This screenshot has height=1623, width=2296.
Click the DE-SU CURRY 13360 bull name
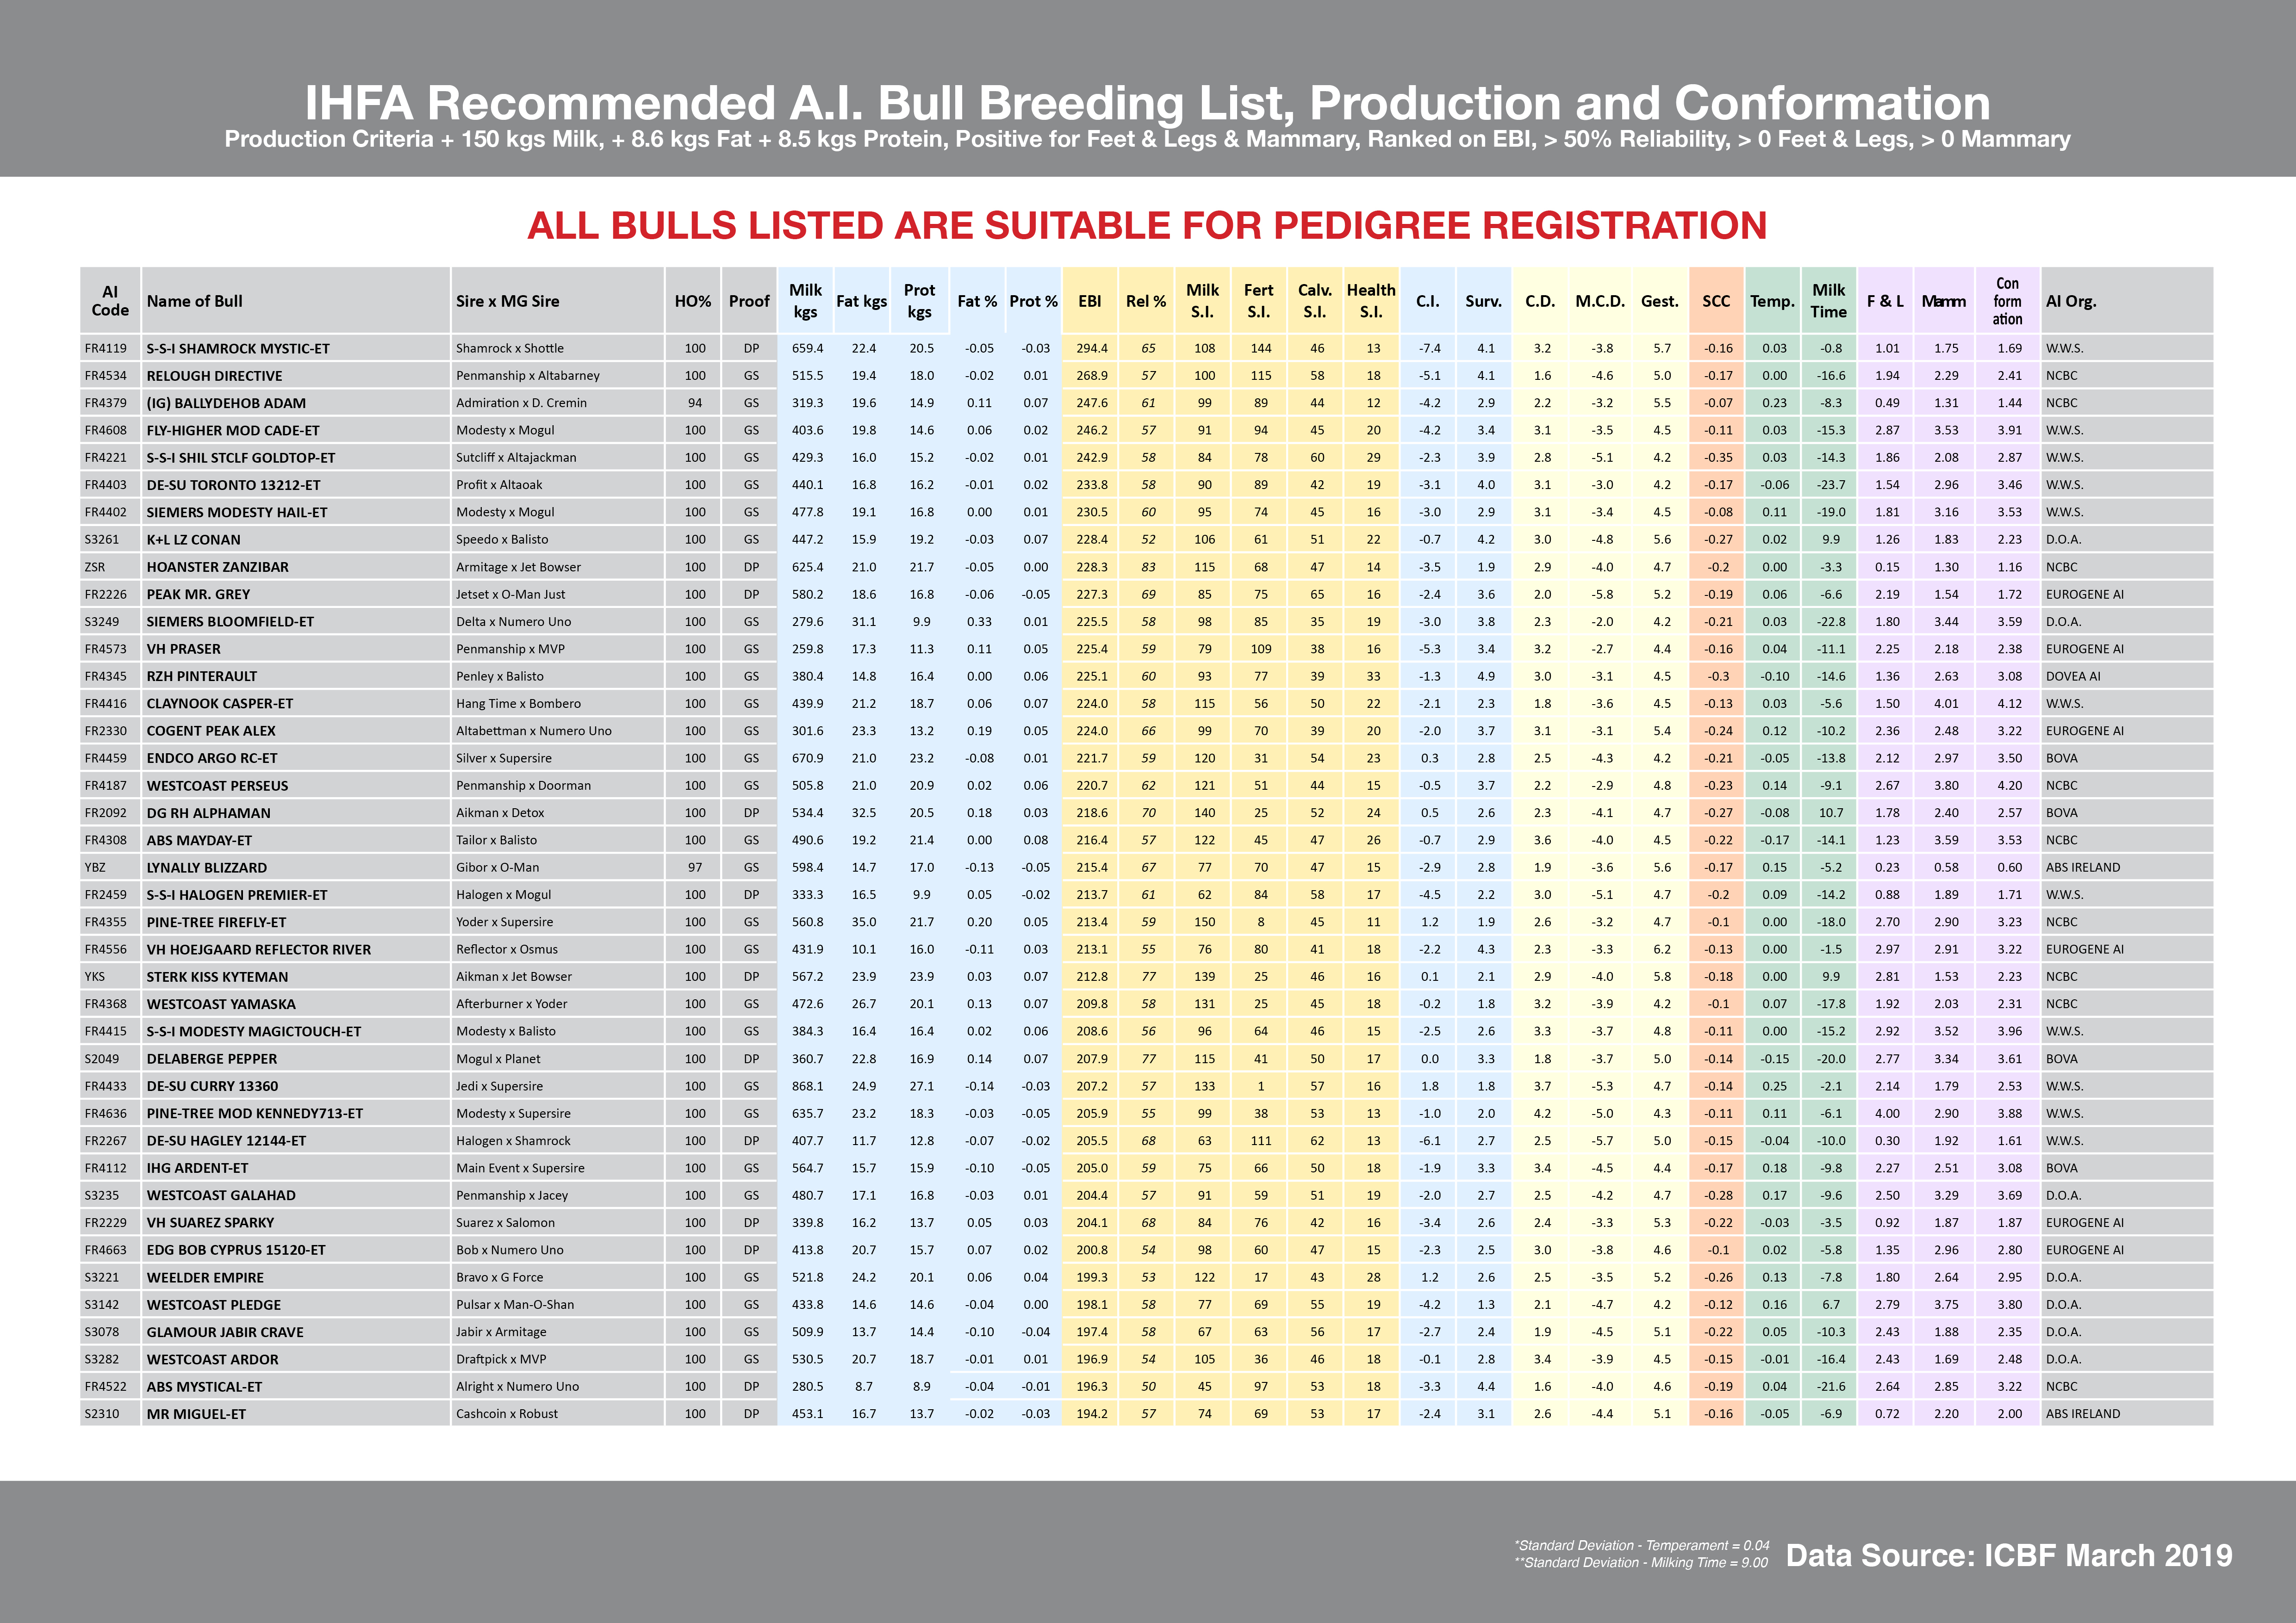pyautogui.click(x=212, y=1086)
